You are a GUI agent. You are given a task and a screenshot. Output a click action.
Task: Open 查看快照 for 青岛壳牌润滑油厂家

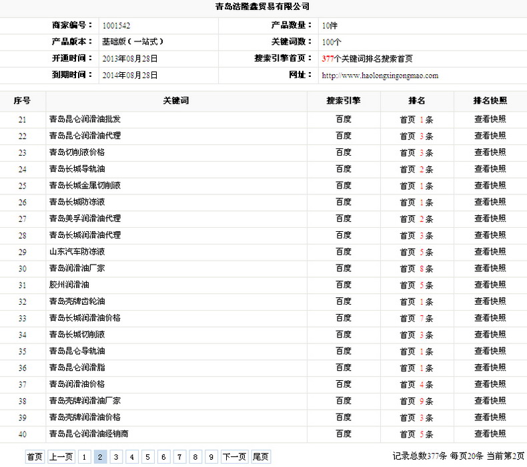click(490, 401)
